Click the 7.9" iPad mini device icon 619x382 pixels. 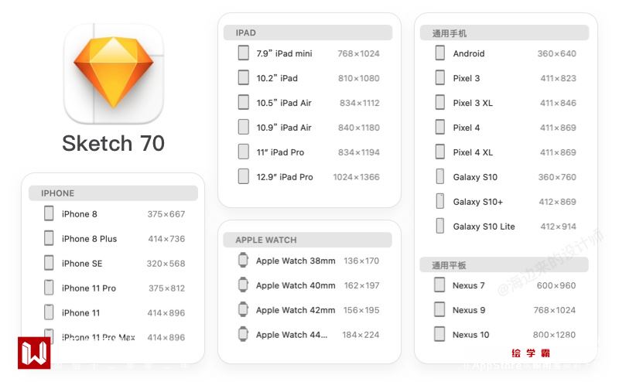coord(244,53)
